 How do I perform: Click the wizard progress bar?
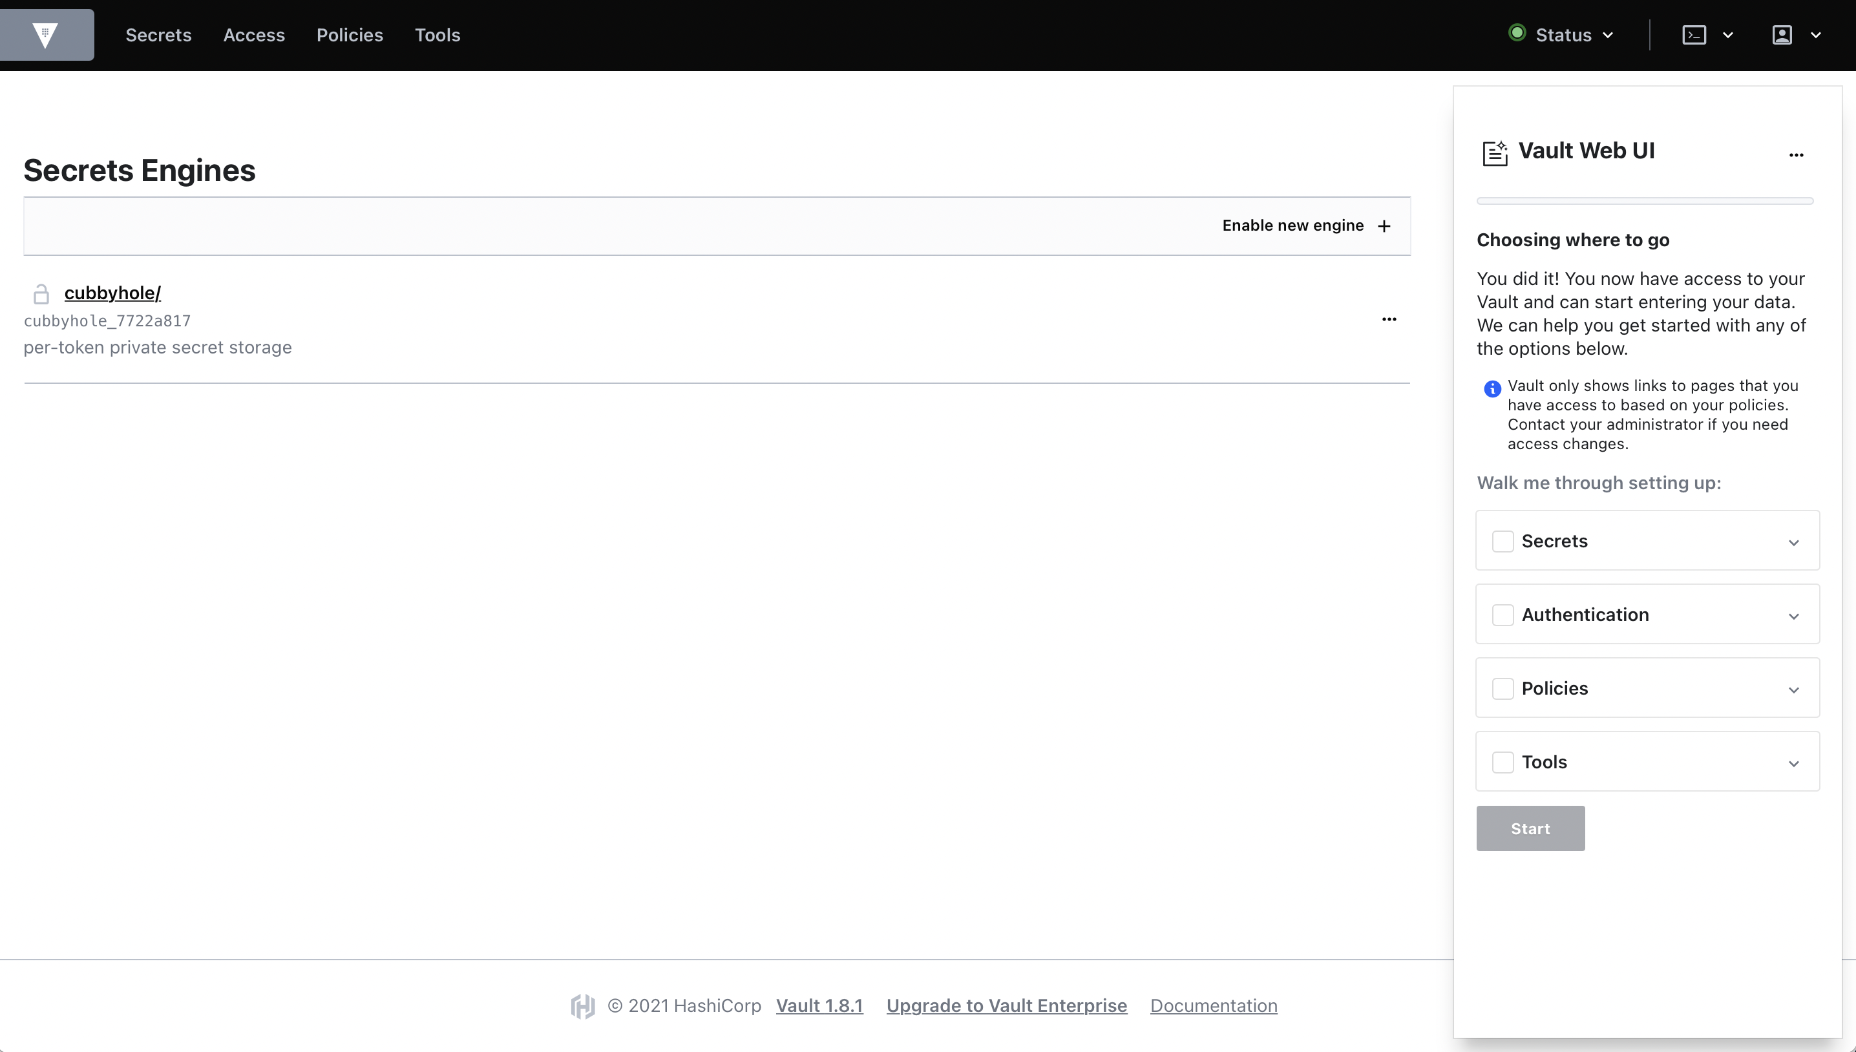[1644, 201]
